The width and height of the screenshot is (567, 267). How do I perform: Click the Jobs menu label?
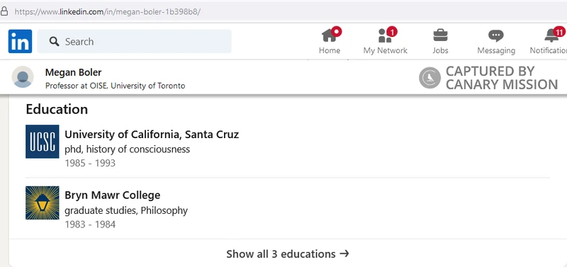tap(440, 50)
